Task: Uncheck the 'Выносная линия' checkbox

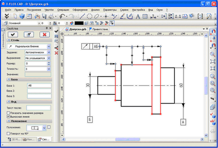Action: [x=8, y=117]
